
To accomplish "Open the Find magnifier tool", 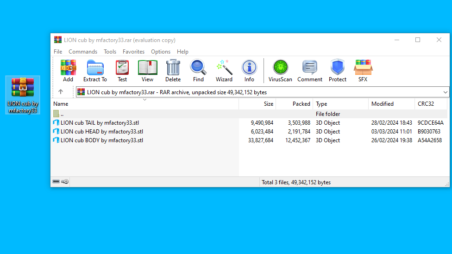I will click(198, 71).
